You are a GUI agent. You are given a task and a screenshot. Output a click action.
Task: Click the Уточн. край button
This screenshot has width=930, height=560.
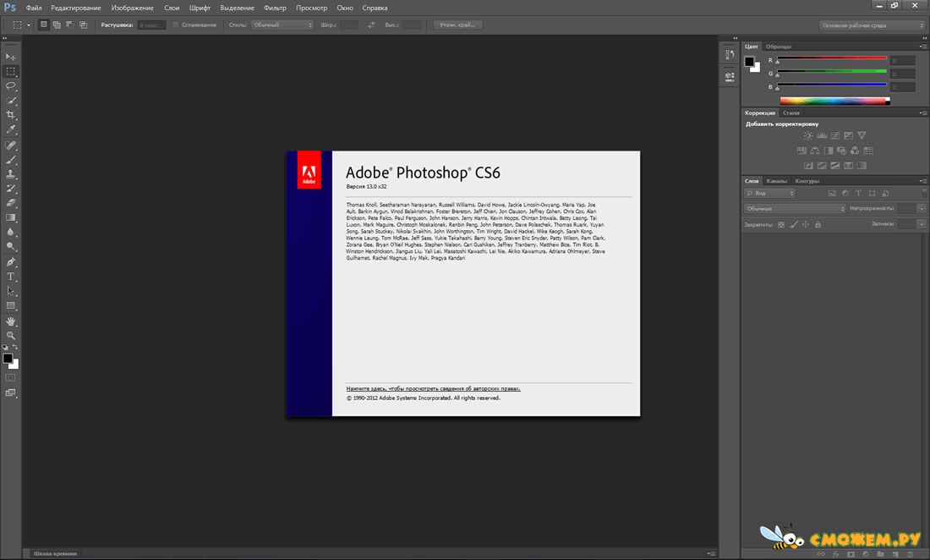coord(457,25)
